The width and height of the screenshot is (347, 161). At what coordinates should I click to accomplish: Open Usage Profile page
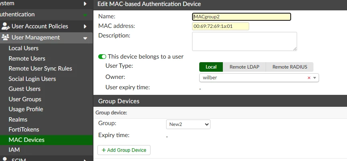click(x=26, y=109)
